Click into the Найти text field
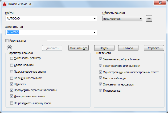This screenshot has width=168, height=113. pos(49,19)
